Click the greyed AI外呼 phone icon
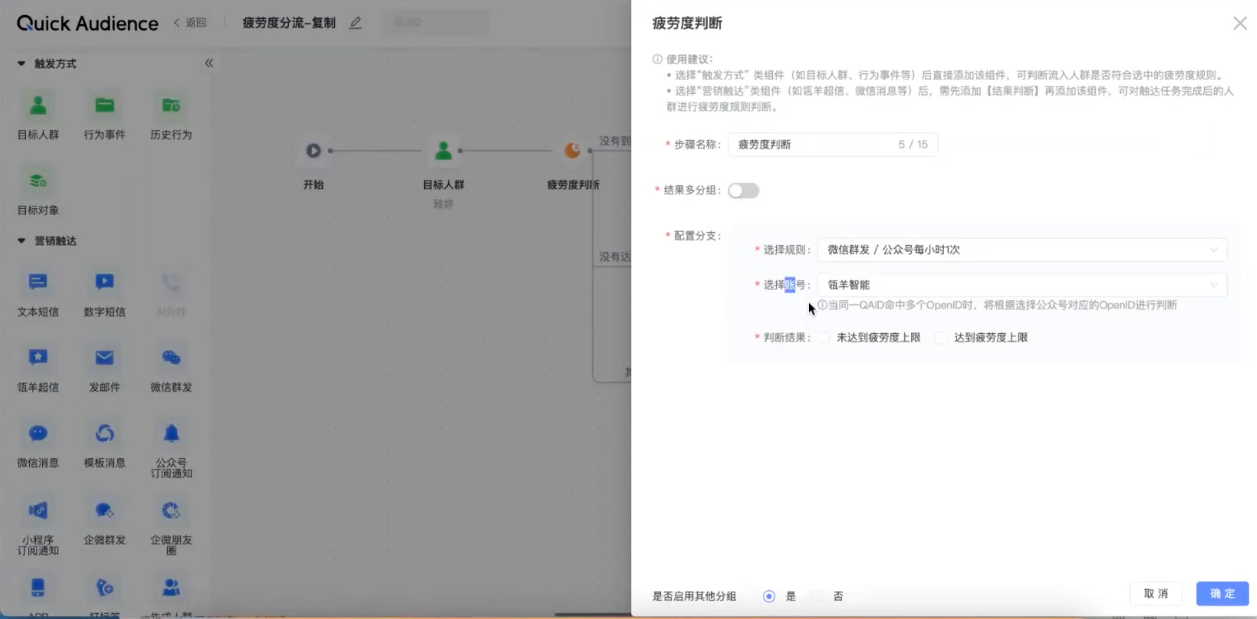 tap(171, 282)
